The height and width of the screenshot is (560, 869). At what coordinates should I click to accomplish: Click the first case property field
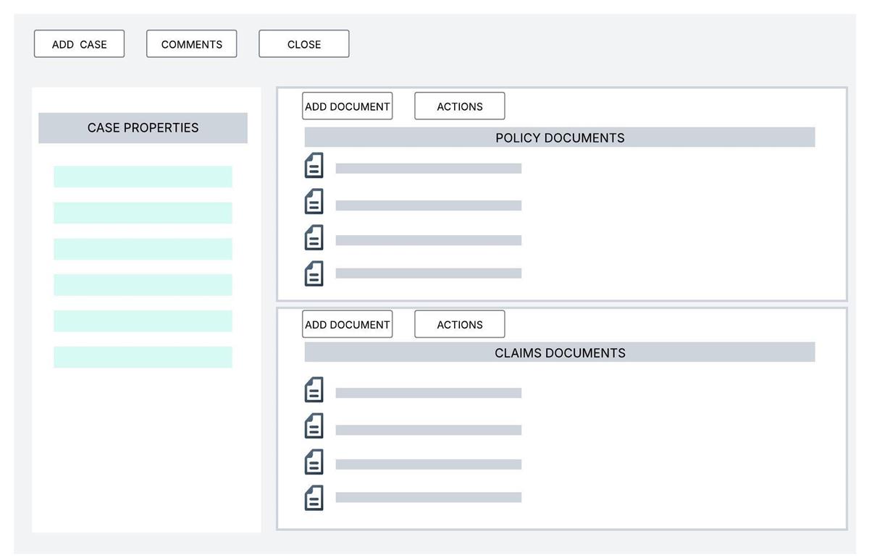(143, 177)
